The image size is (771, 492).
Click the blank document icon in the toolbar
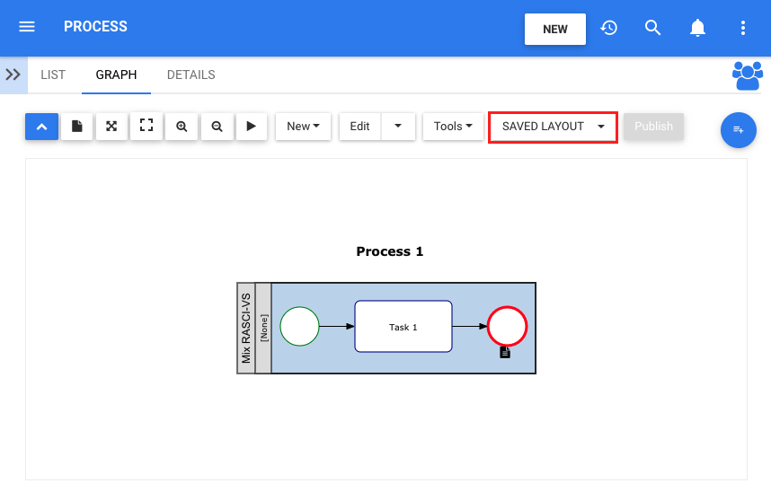[76, 127]
